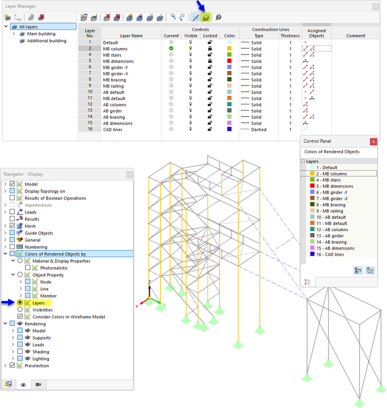Image resolution: width=387 pixels, height=408 pixels.
Task: Click the show all layers light bulb icon
Action: pyautogui.click(x=129, y=17)
